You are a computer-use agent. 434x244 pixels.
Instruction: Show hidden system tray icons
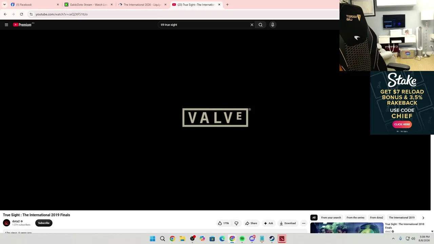click(x=393, y=239)
